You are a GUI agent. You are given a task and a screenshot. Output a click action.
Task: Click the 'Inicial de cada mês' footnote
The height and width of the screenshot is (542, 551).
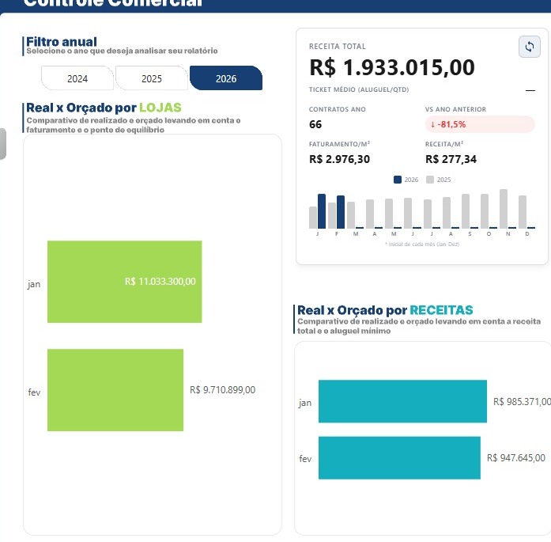pyautogui.click(x=422, y=244)
